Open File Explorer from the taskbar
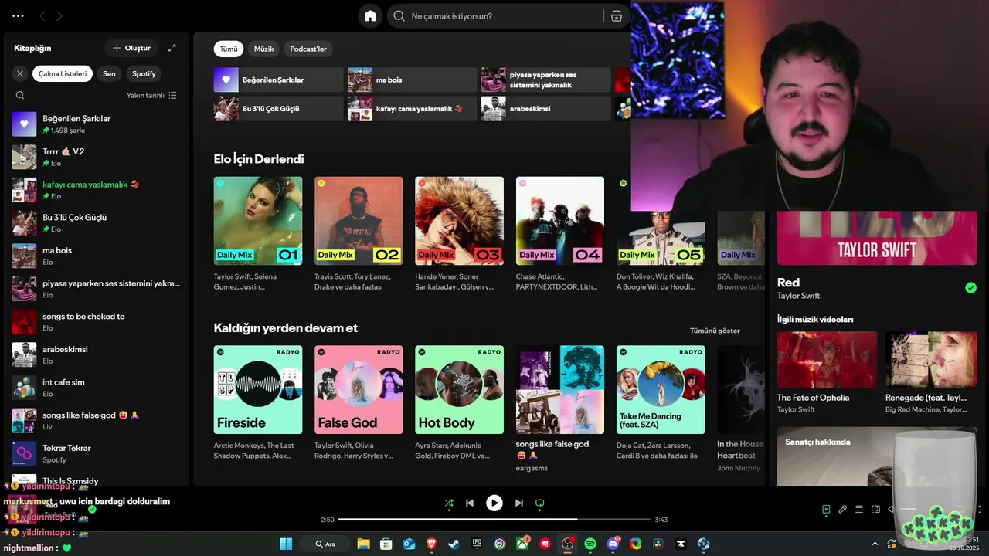 pos(363,544)
